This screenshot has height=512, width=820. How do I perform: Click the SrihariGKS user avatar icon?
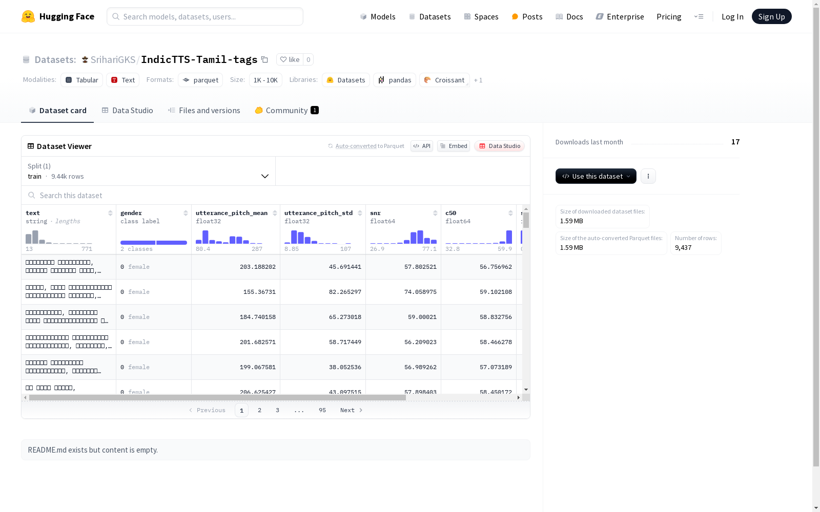[85, 59]
